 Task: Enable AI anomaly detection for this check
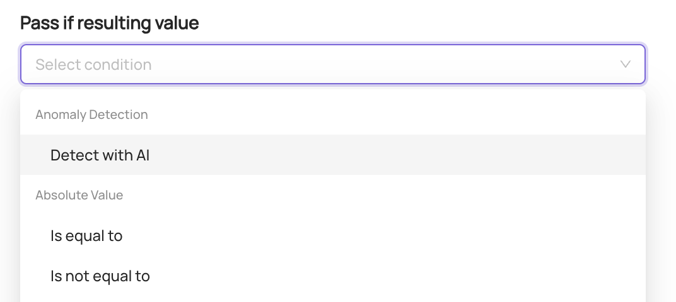click(100, 155)
